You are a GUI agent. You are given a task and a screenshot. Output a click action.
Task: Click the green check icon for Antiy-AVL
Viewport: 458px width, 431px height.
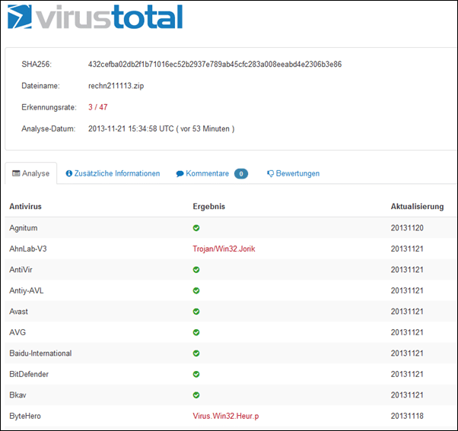pos(196,290)
